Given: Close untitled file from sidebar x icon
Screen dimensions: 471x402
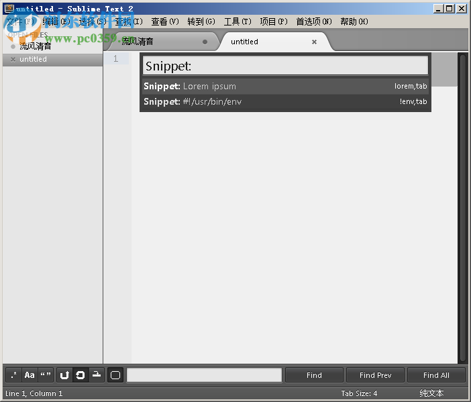Looking at the screenshot, I should 13,59.
